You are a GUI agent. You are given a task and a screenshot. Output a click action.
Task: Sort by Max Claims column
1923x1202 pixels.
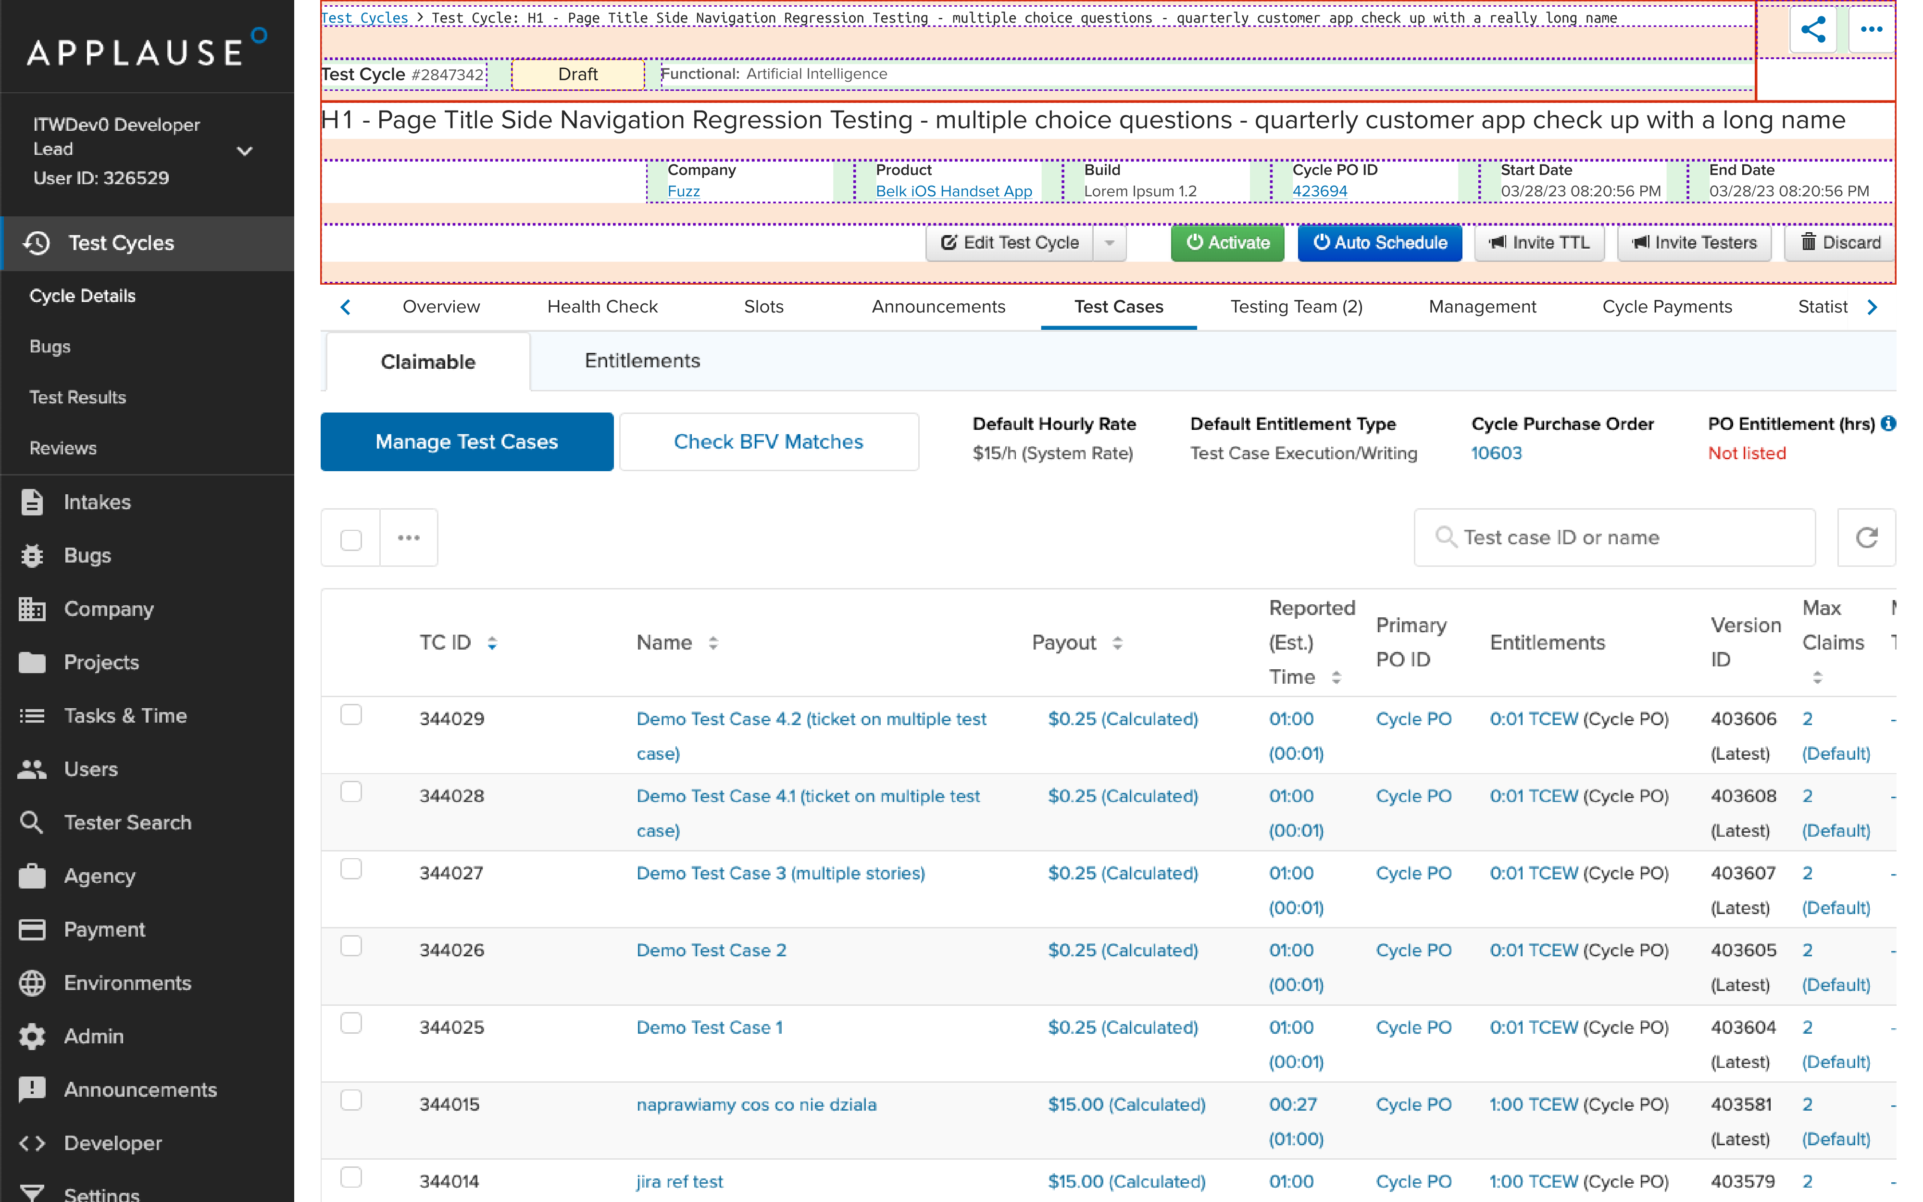[x=1817, y=676]
